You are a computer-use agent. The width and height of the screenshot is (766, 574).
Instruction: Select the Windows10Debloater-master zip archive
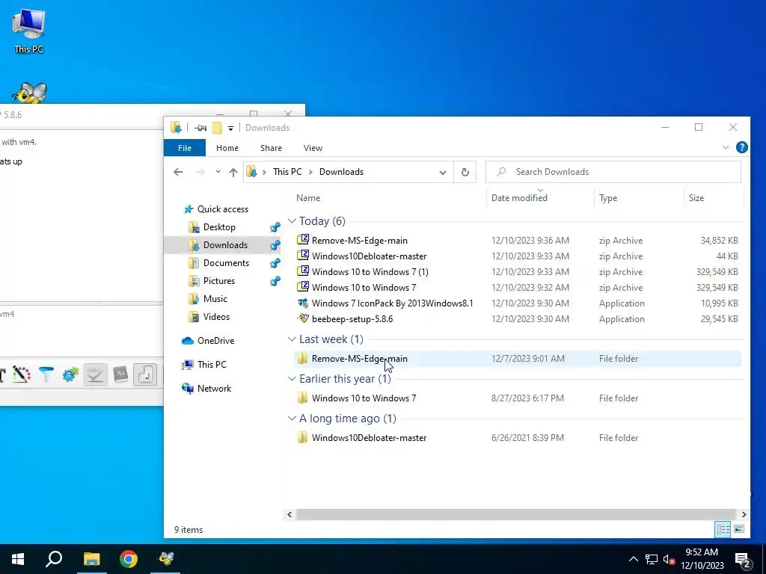[518, 256]
